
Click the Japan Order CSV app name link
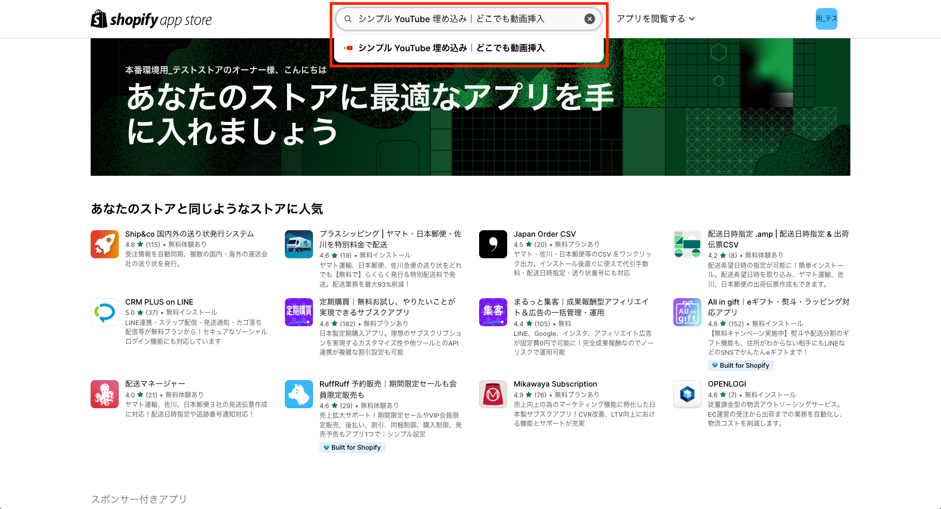click(545, 233)
